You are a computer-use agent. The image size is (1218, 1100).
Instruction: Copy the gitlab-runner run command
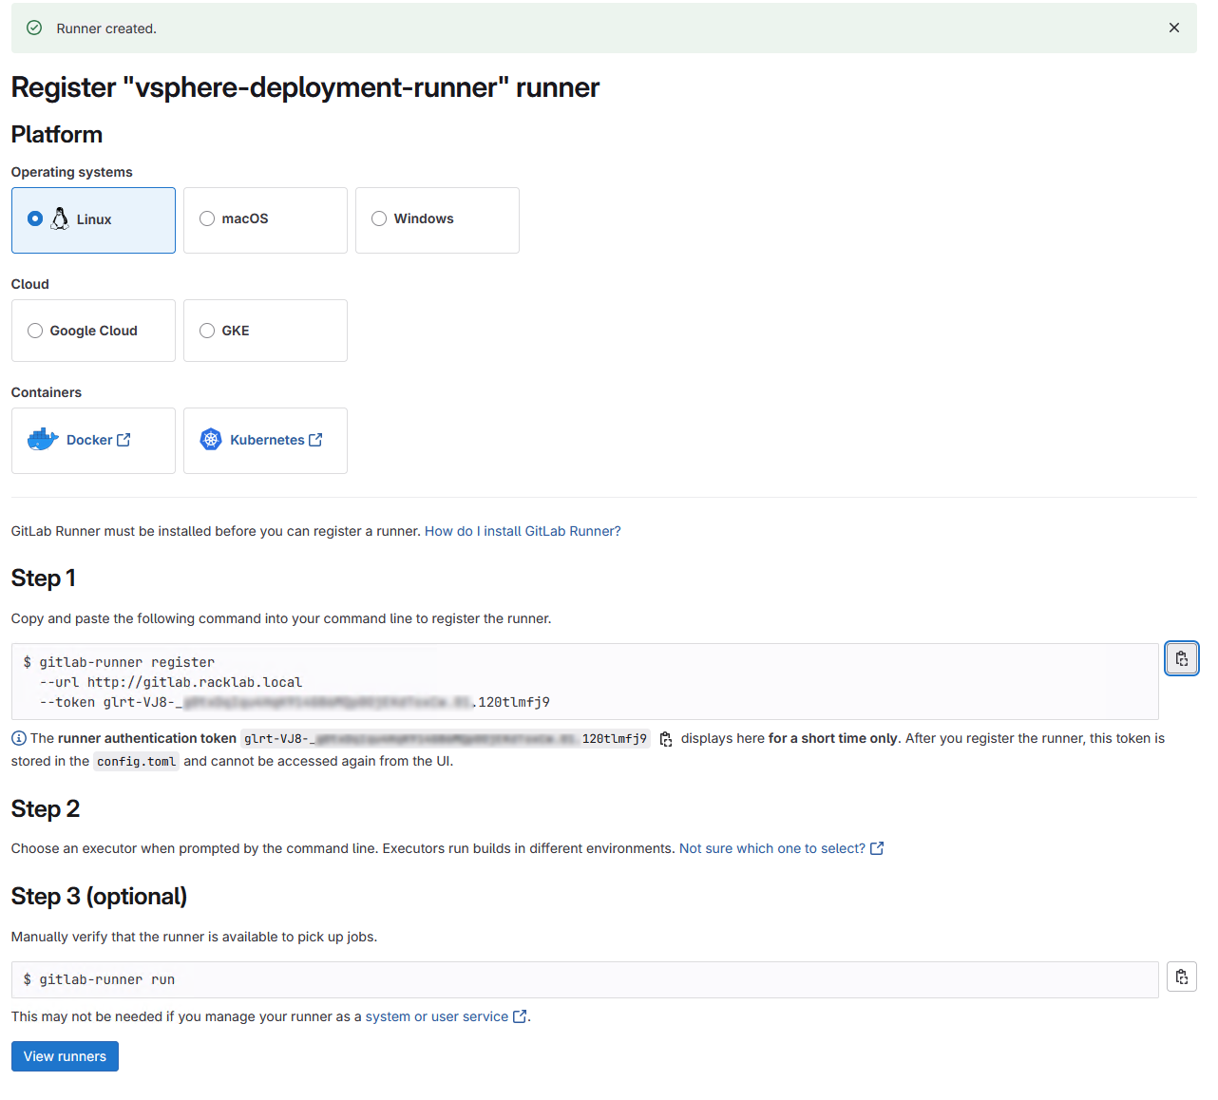pyautogui.click(x=1181, y=976)
